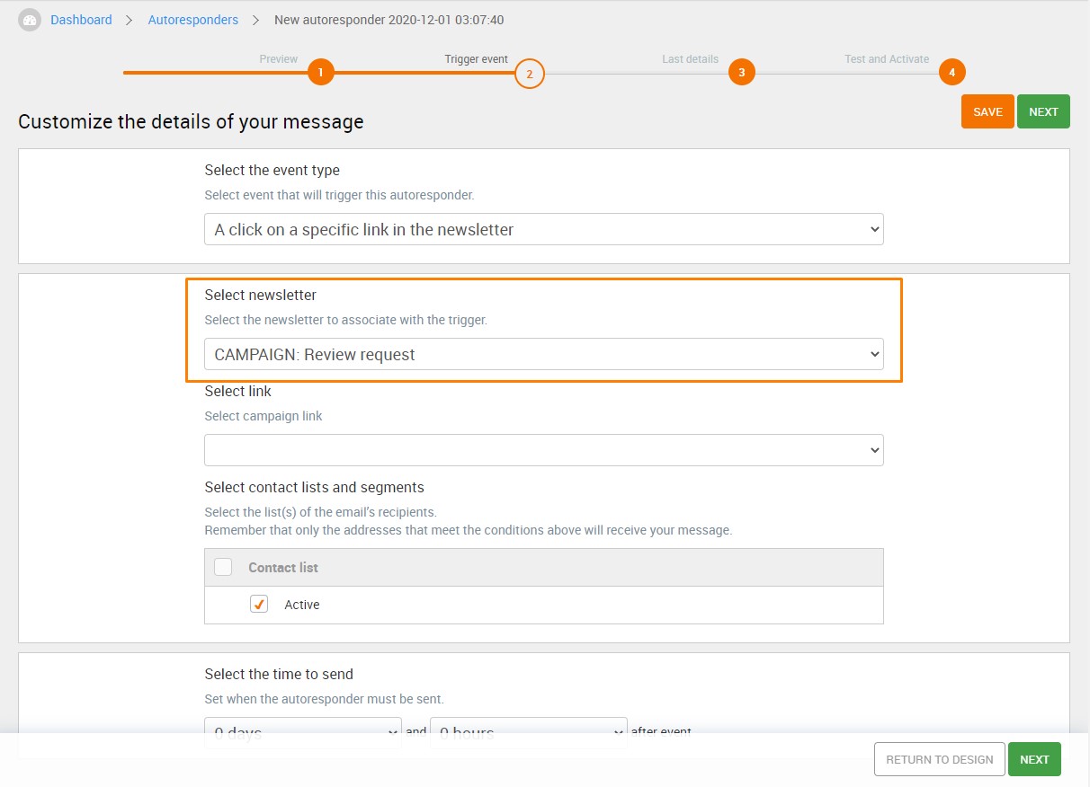Select the Preview step label

click(279, 59)
